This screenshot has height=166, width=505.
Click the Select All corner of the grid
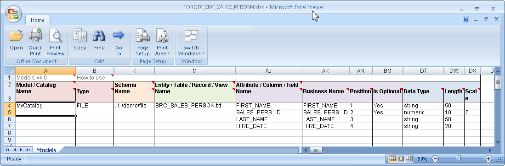click(10, 70)
